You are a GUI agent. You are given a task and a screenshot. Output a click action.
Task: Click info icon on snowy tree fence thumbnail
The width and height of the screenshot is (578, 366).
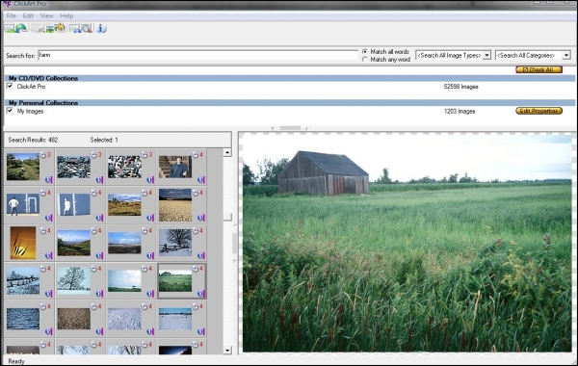[200, 256]
